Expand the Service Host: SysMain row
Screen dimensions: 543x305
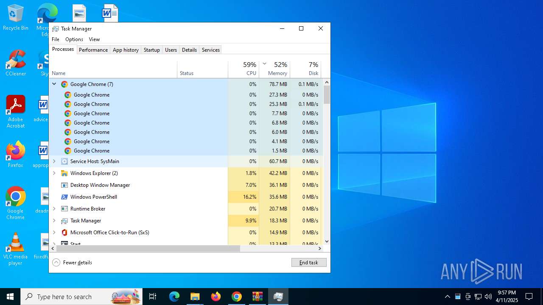(54, 161)
